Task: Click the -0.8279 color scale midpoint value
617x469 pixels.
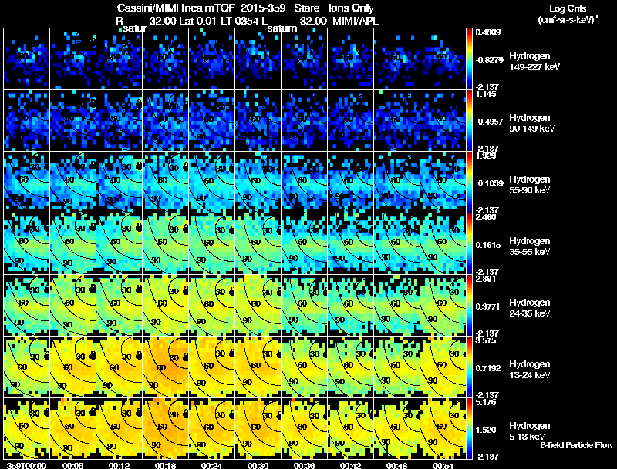Action: click(489, 60)
